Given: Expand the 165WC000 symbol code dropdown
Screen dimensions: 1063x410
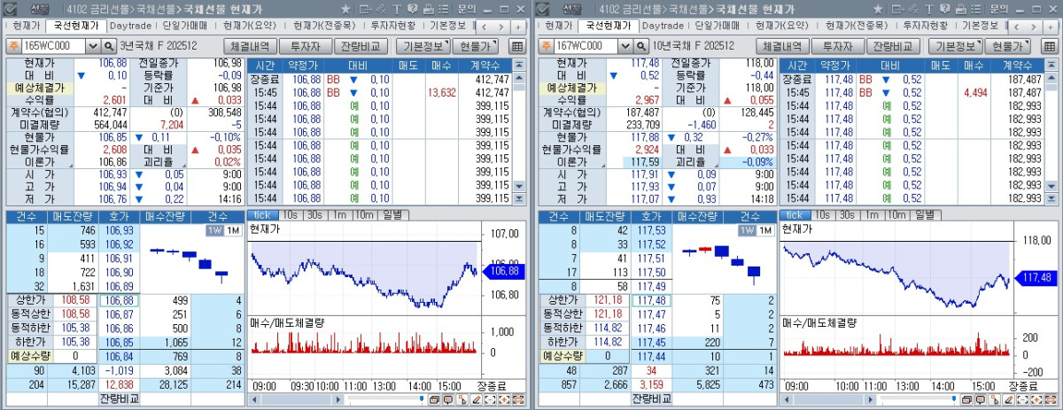Looking at the screenshot, I should pyautogui.click(x=93, y=46).
